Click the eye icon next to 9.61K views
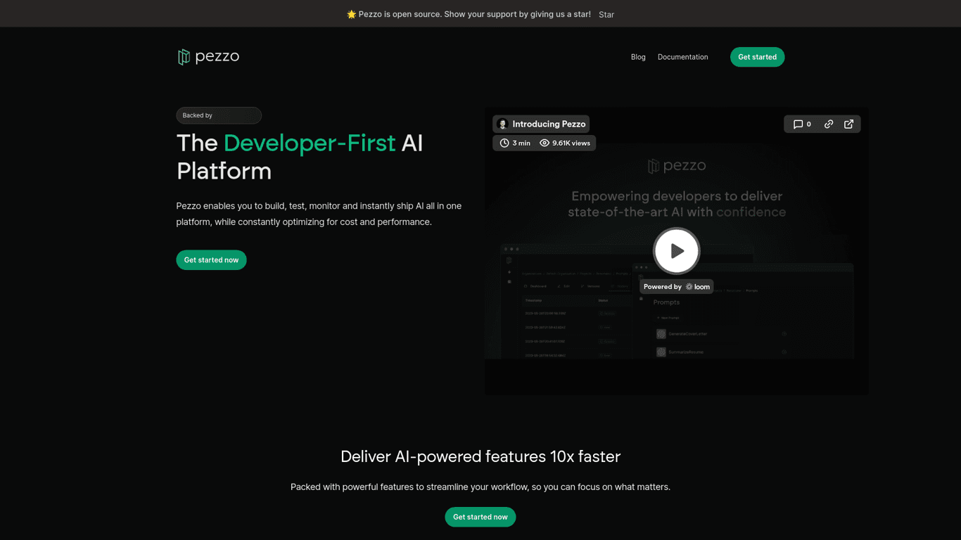The width and height of the screenshot is (961, 540). pos(544,143)
